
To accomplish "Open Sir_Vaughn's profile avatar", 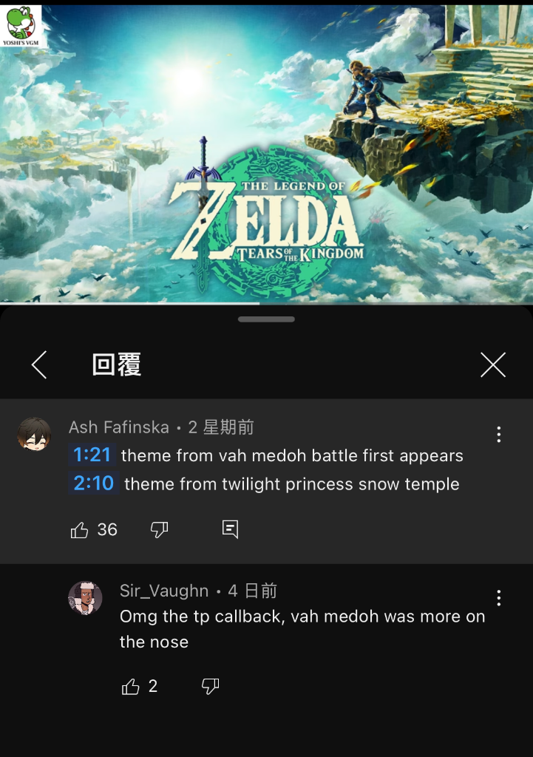I will tap(86, 597).
